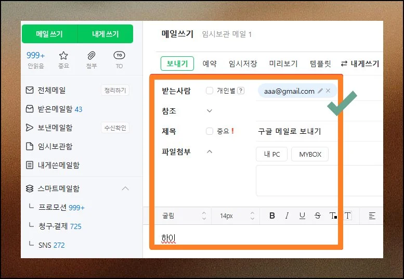Enable the 개인별 checkbox
Viewport: 404px width, 279px height.
210,91
